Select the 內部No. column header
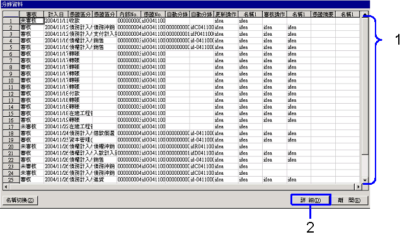Screen dimensions: 402x237 [129, 14]
